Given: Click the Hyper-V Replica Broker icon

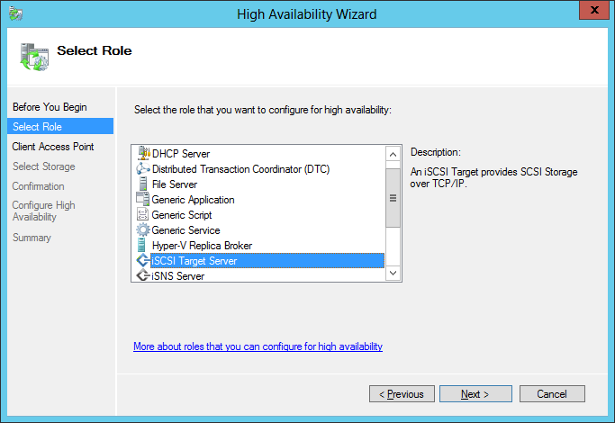Looking at the screenshot, I should tap(142, 246).
